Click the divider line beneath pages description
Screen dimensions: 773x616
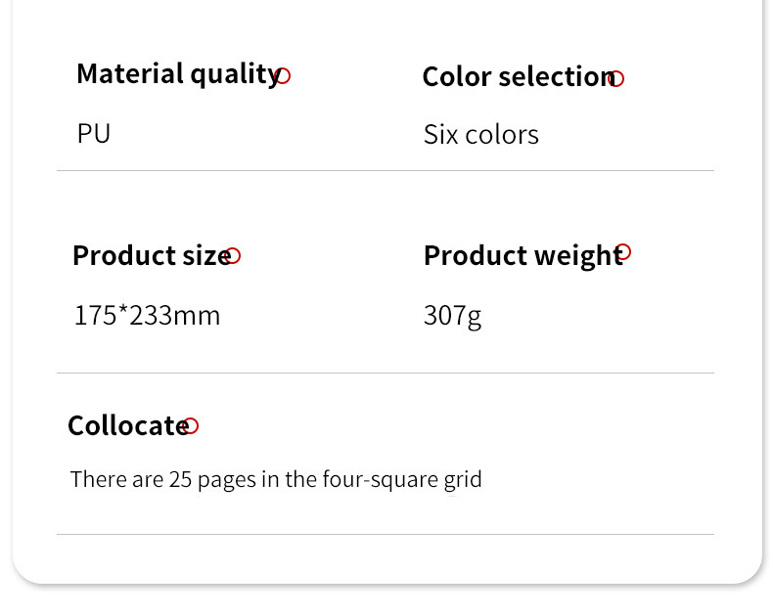(386, 534)
